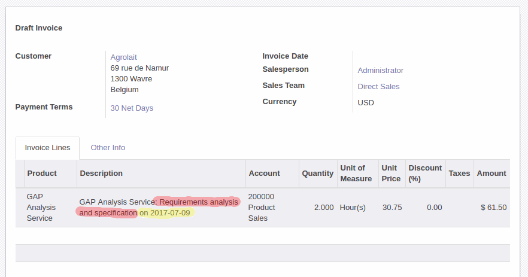Click the $ 61.50 amount cell

tap(491, 208)
